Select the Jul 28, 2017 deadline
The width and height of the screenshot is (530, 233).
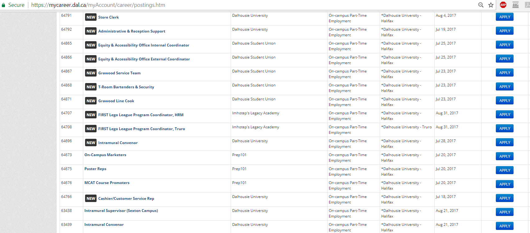446,141
